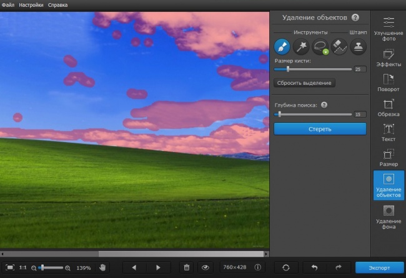Select the Brush selection tool
Viewport: 406px width, 278px height.
click(x=282, y=47)
